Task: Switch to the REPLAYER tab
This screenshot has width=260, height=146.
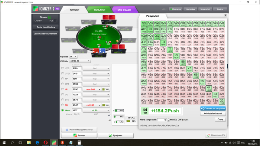Action: point(100,10)
